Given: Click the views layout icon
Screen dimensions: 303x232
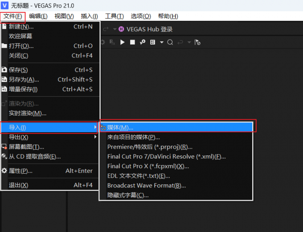Looking at the screenshot, I should point(153,42).
